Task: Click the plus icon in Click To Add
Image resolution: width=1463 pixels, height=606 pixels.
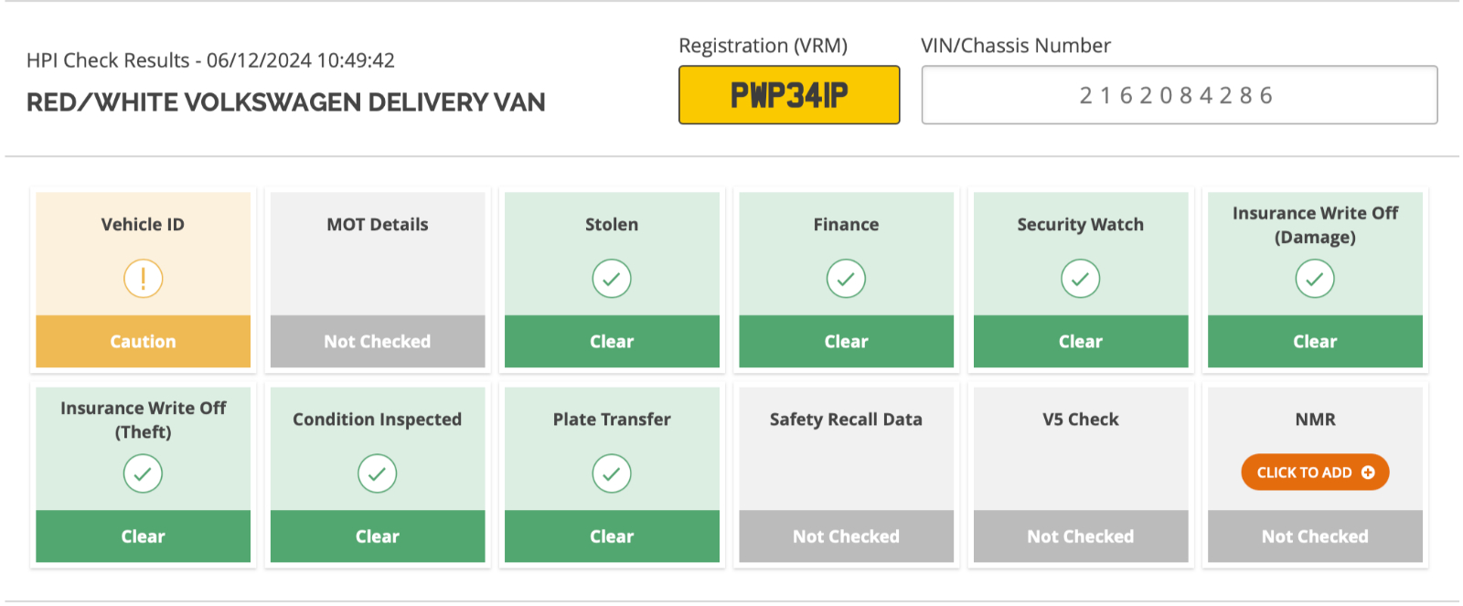Action: (x=1368, y=473)
